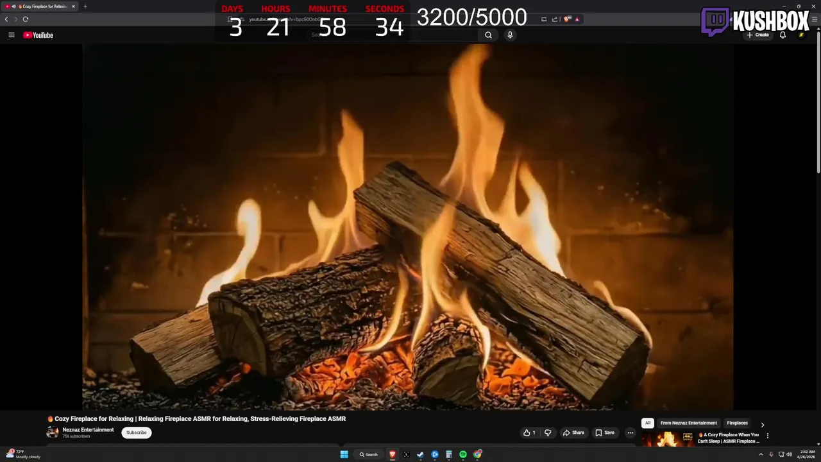Show hidden system tray icons chevron
The height and width of the screenshot is (462, 821).
pos(761,454)
